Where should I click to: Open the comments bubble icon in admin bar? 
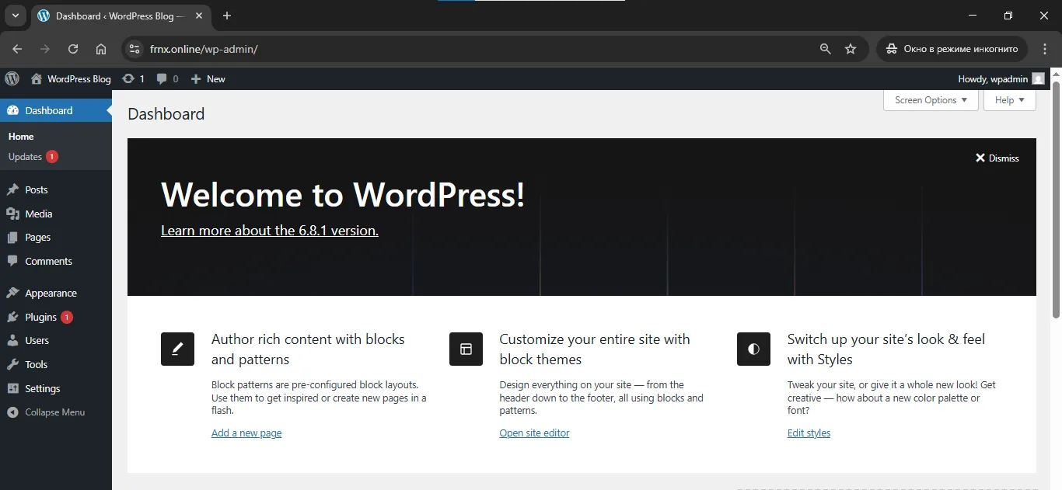(162, 78)
